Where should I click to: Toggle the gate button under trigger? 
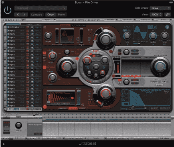(159, 85)
